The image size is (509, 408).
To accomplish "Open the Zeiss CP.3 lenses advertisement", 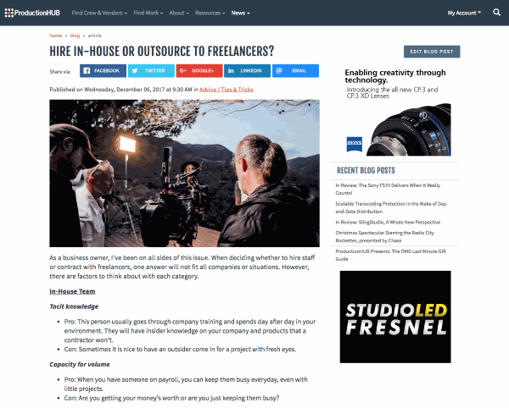I will pos(395,113).
